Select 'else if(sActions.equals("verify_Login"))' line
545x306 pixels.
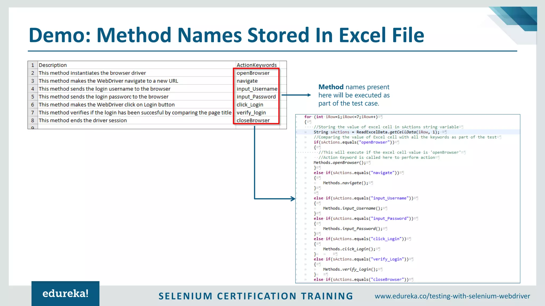pyautogui.click(x=361, y=259)
